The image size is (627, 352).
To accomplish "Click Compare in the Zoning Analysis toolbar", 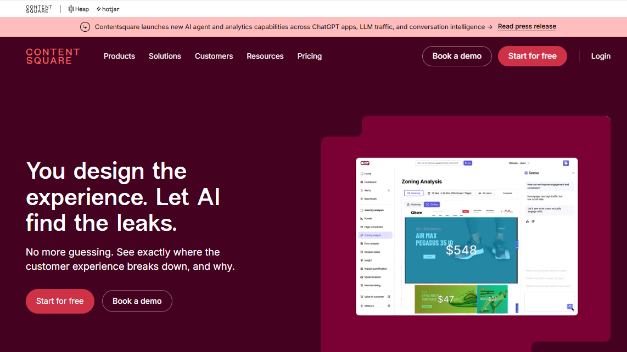I will (x=507, y=193).
